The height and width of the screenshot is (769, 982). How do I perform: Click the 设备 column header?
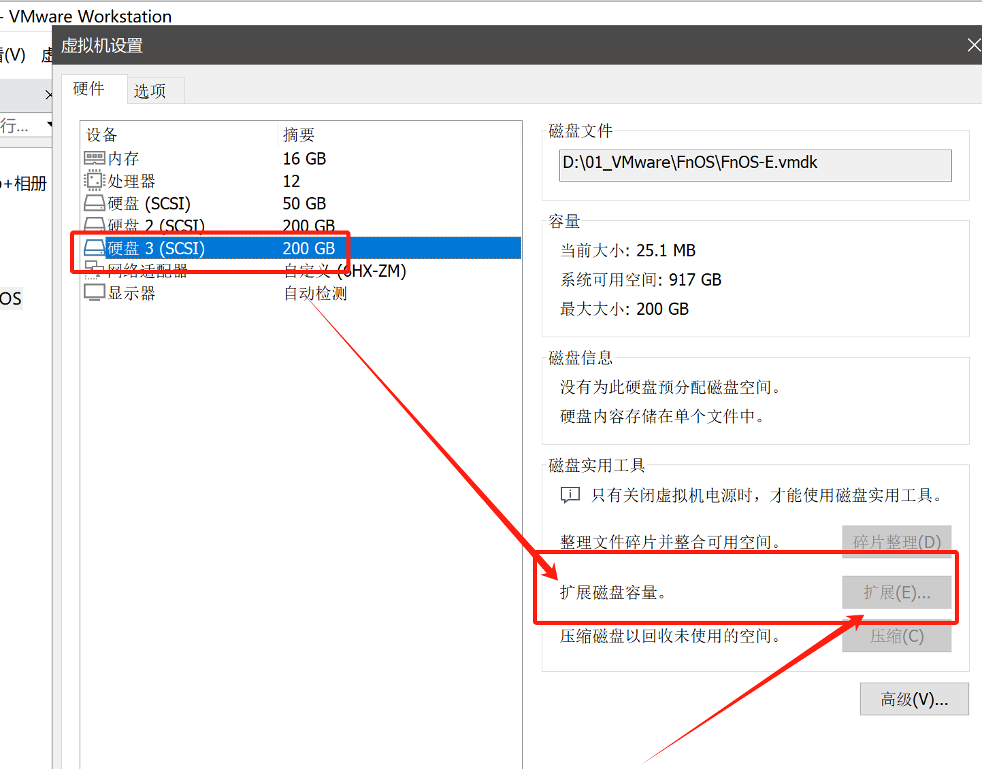(x=101, y=135)
